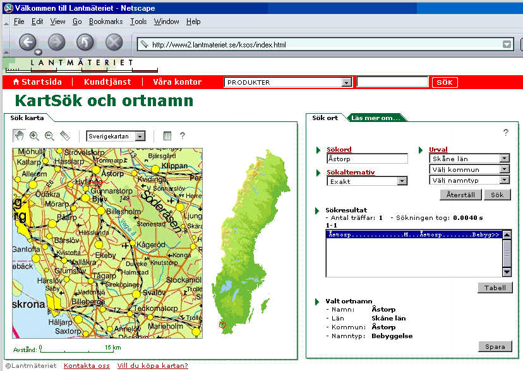Open the map legend icon
523x371 pixels.
(x=167, y=136)
